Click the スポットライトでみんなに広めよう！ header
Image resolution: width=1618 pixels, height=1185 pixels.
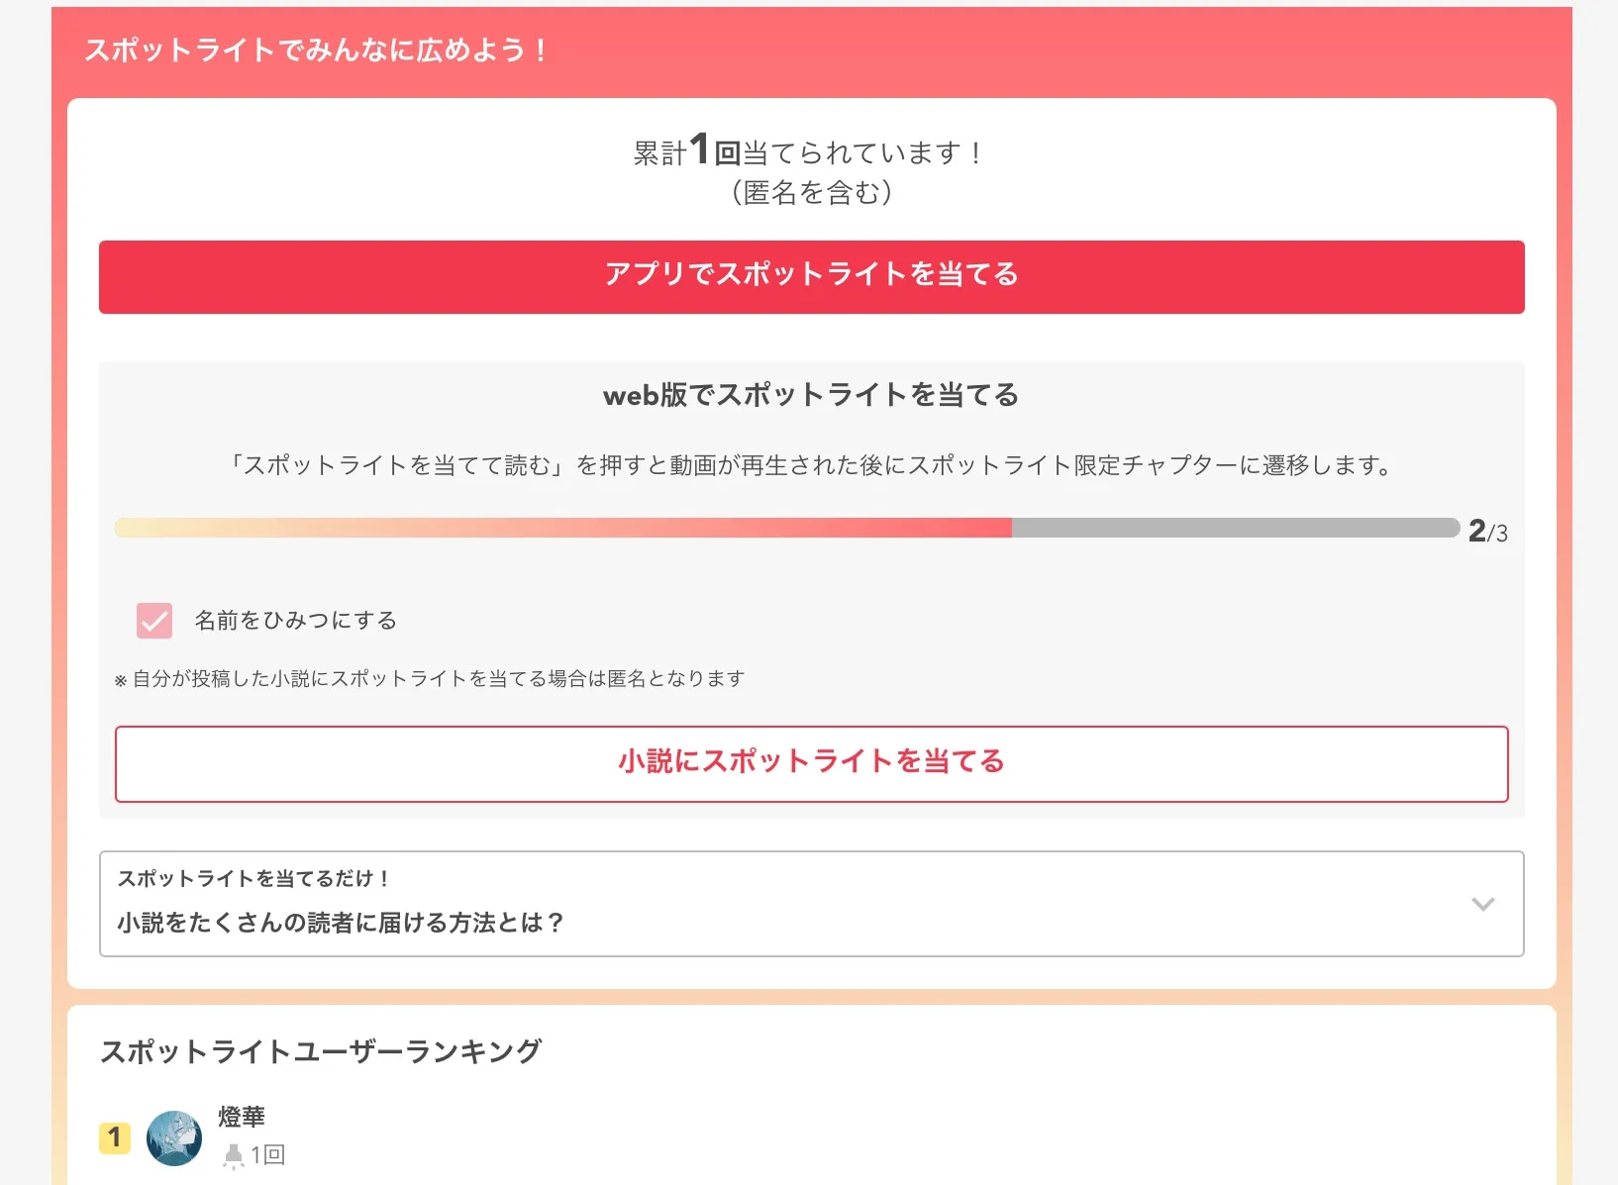click(316, 50)
